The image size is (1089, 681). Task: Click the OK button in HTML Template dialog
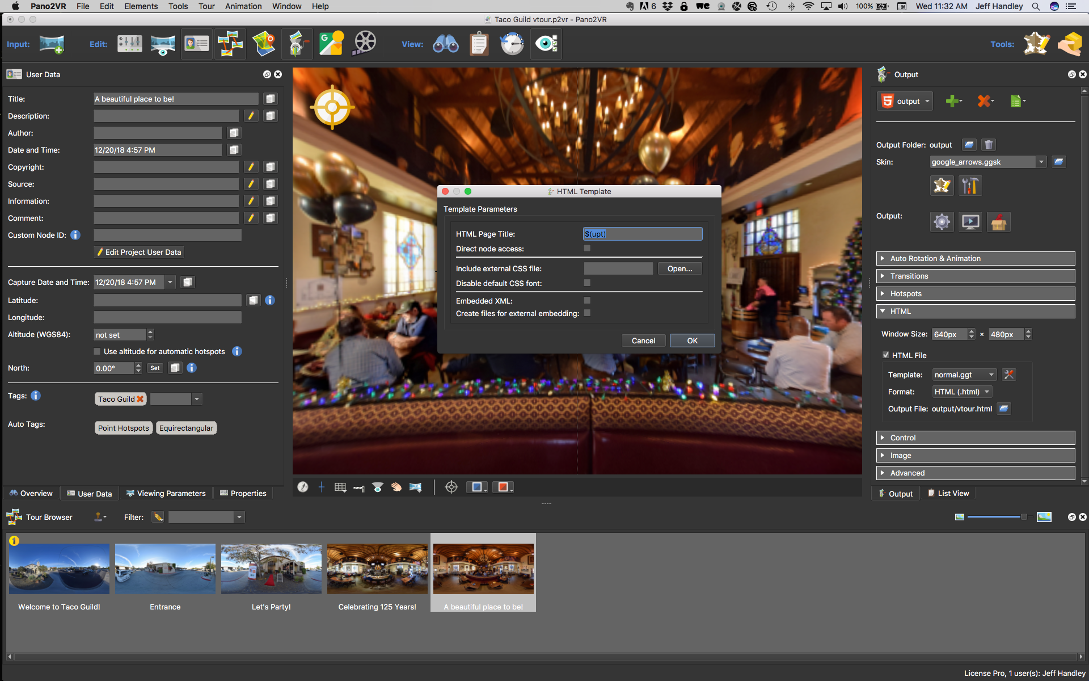[x=691, y=340]
